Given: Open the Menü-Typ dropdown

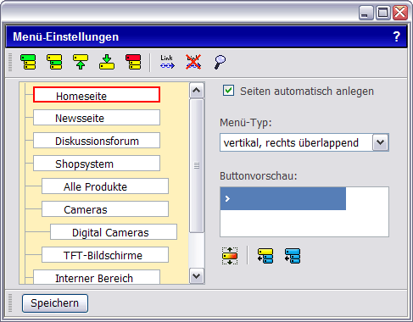Looking at the screenshot, I should point(381,142).
